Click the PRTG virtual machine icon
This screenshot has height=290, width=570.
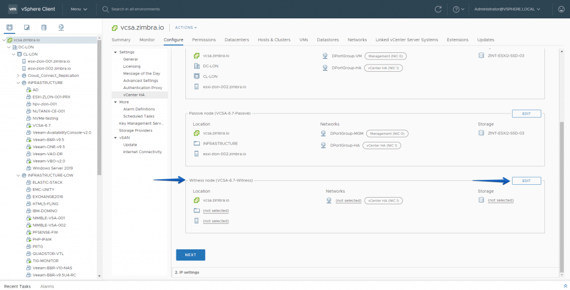tap(29, 247)
